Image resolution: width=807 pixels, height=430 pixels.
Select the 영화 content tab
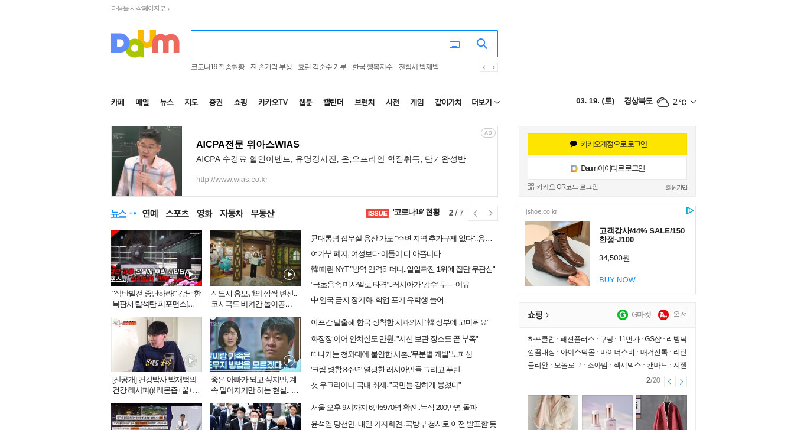coord(204,213)
